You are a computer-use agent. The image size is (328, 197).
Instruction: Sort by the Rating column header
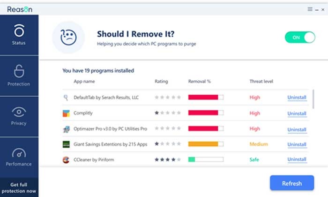(161, 82)
